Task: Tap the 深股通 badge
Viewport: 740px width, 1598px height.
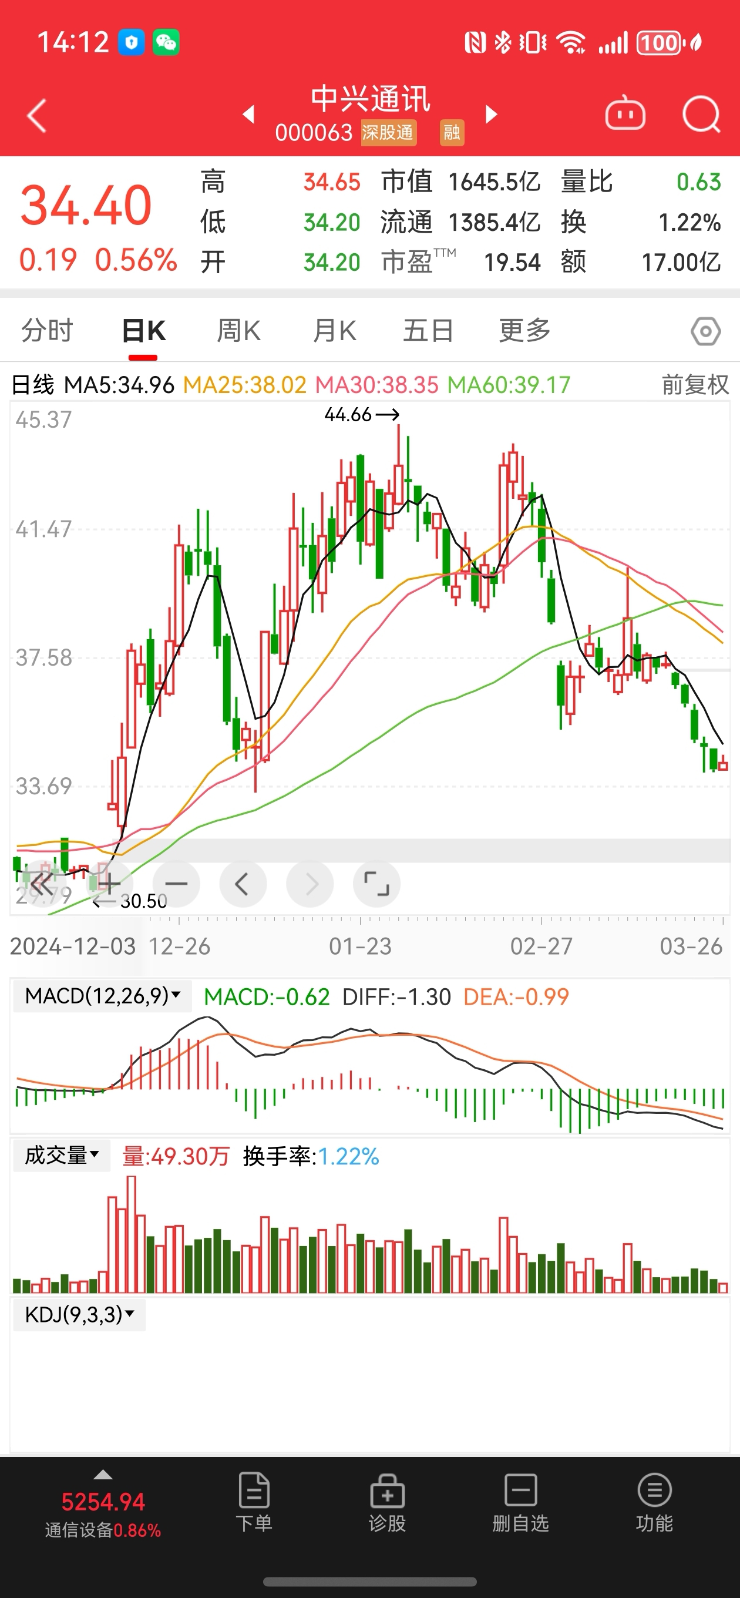Action: click(388, 133)
